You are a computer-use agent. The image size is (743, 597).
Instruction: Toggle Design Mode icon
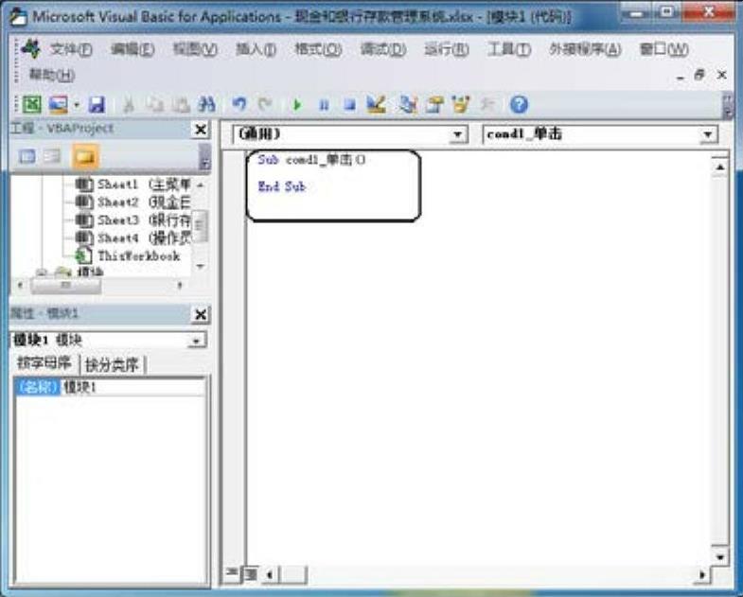(x=377, y=104)
